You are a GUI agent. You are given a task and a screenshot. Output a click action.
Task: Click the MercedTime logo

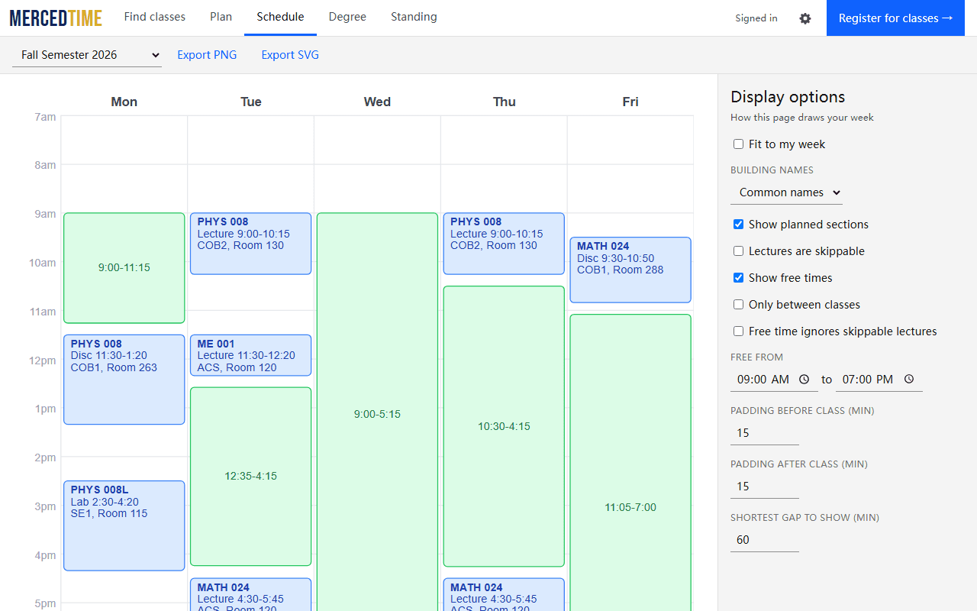pyautogui.click(x=56, y=18)
